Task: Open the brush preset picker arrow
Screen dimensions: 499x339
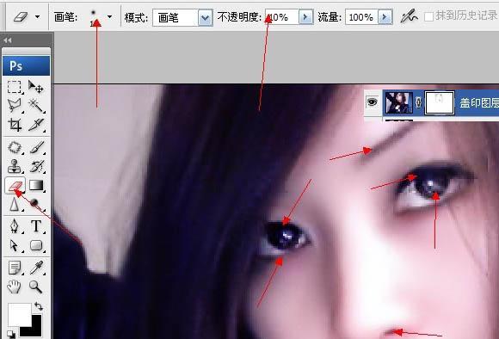Action: pos(110,16)
